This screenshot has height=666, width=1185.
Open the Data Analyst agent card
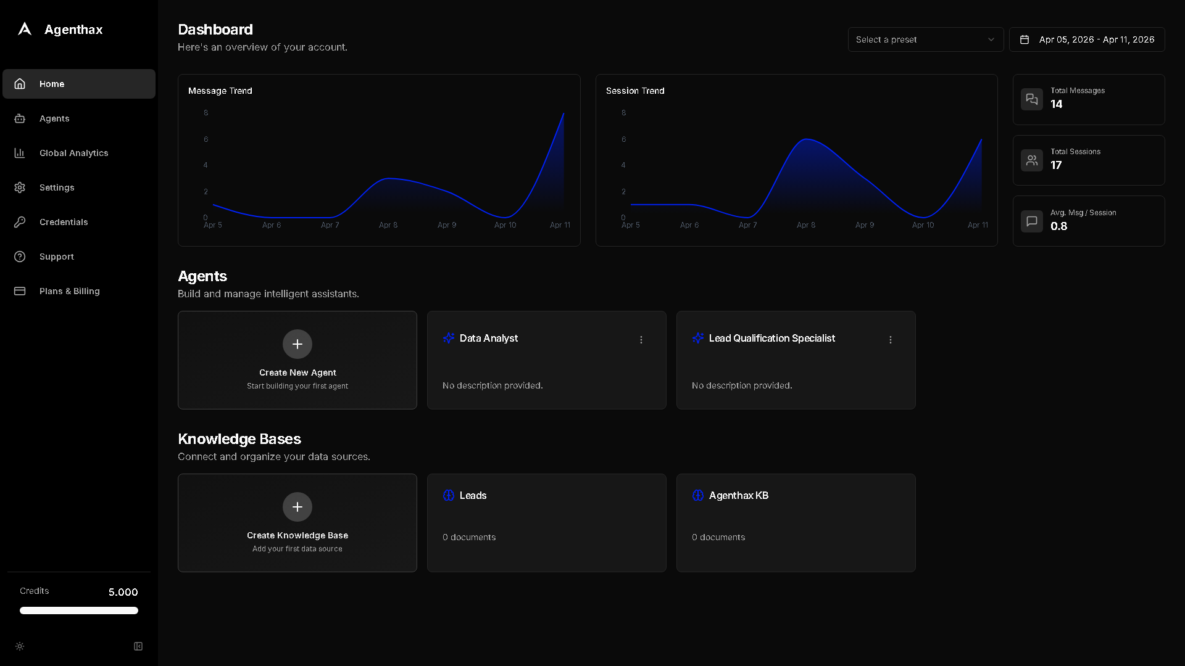(547, 360)
